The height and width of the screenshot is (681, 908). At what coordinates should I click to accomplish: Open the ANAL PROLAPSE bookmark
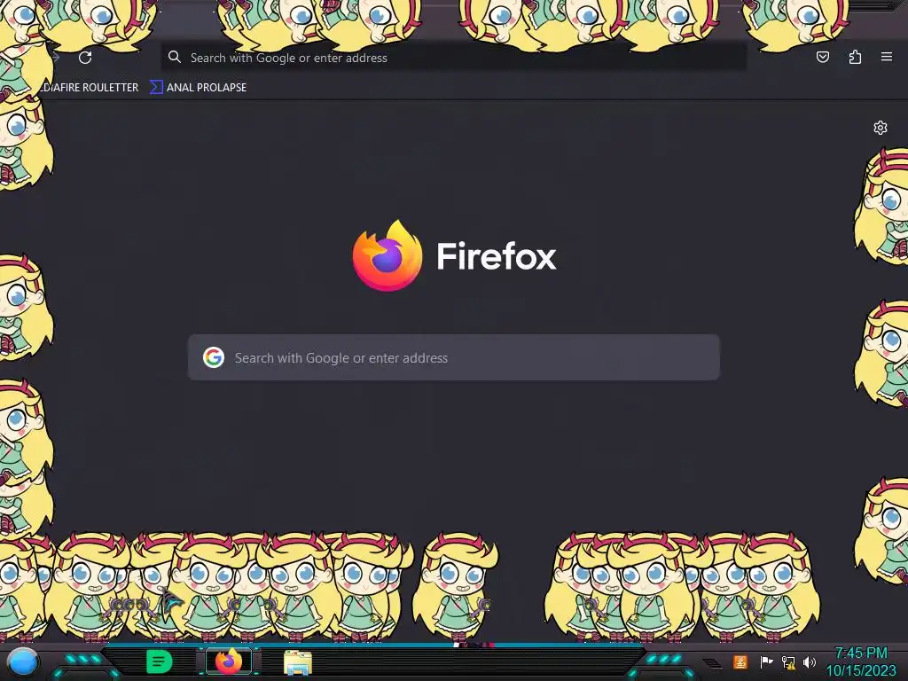pyautogui.click(x=199, y=88)
